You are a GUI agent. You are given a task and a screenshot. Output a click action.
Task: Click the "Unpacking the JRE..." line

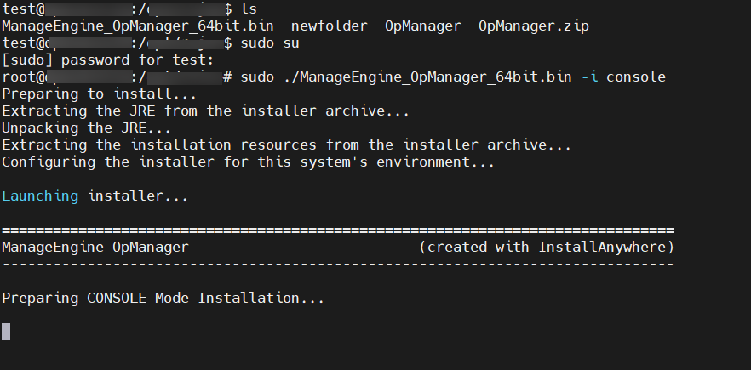pos(87,128)
